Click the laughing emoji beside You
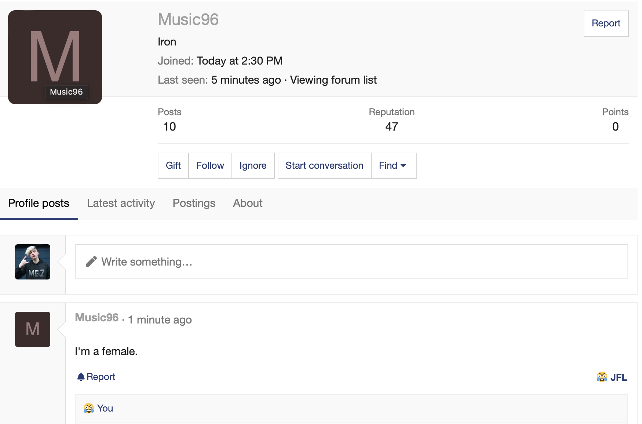The width and height of the screenshot is (642, 424). 88,408
